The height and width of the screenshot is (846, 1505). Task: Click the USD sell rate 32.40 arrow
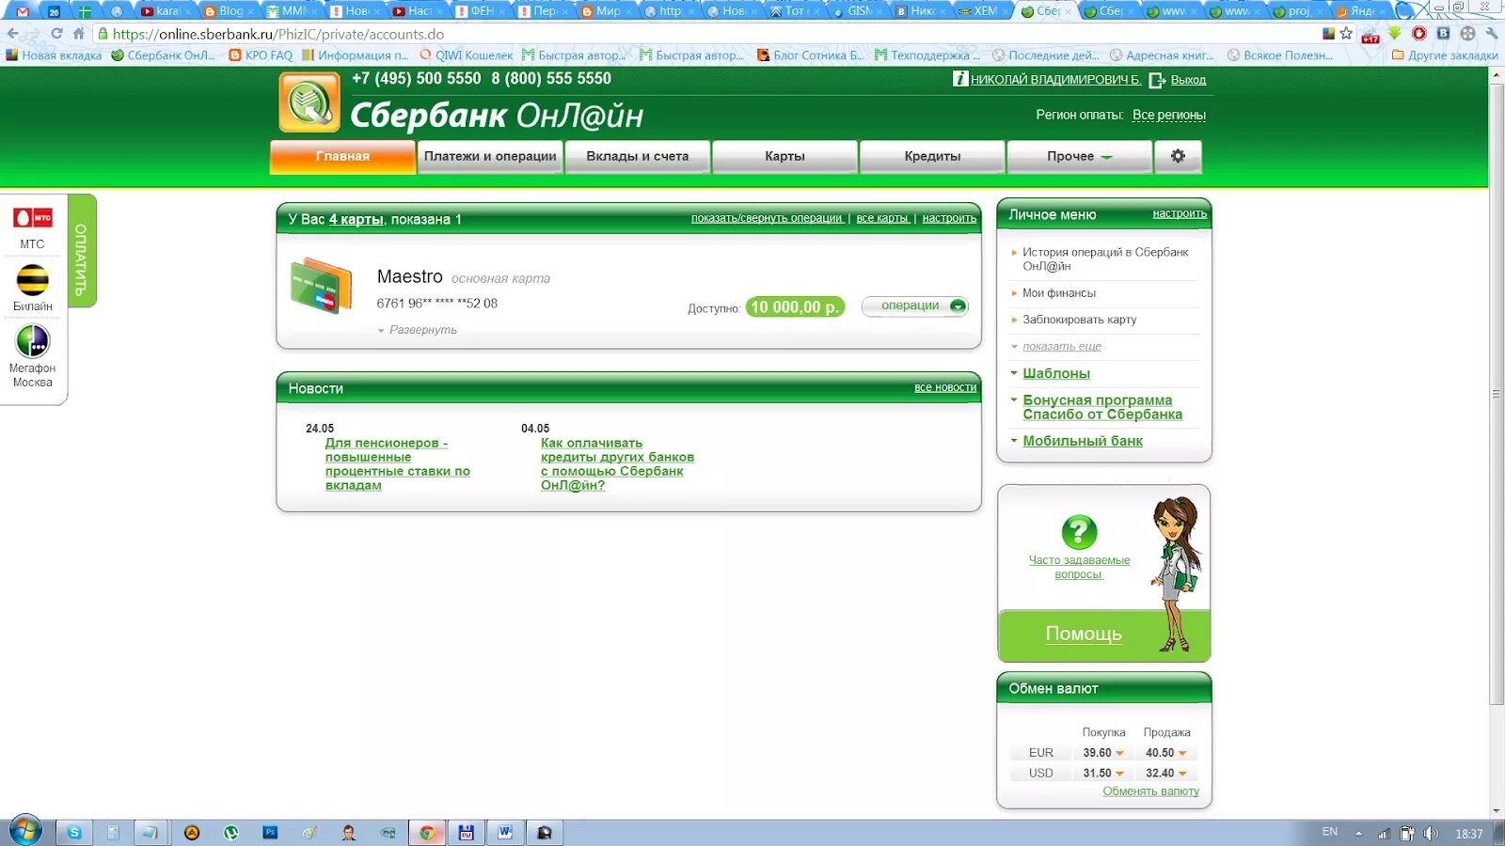click(x=1182, y=774)
